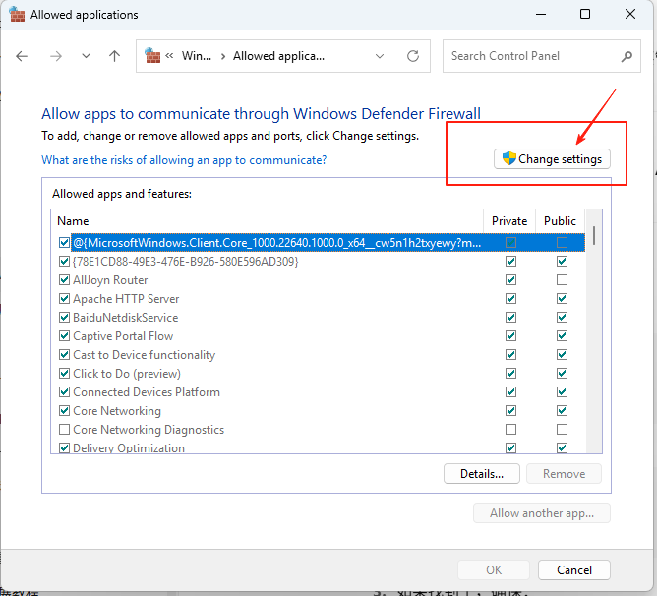Click the search magnifier icon

[x=627, y=56]
